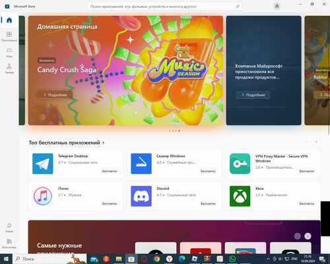The height and width of the screenshot is (264, 330).
Task: Select the last carousel page dot
Action: [x=179, y=131]
